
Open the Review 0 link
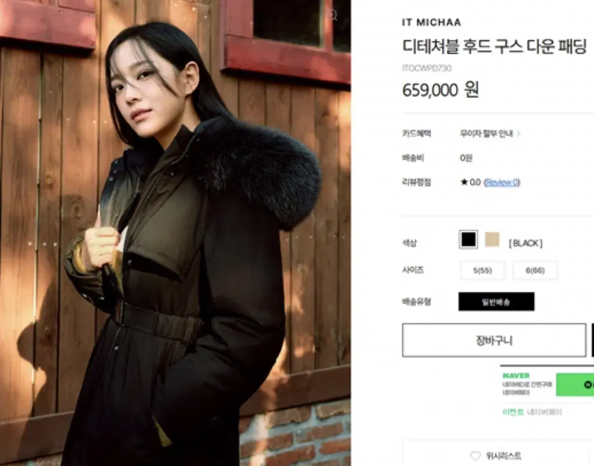click(501, 182)
